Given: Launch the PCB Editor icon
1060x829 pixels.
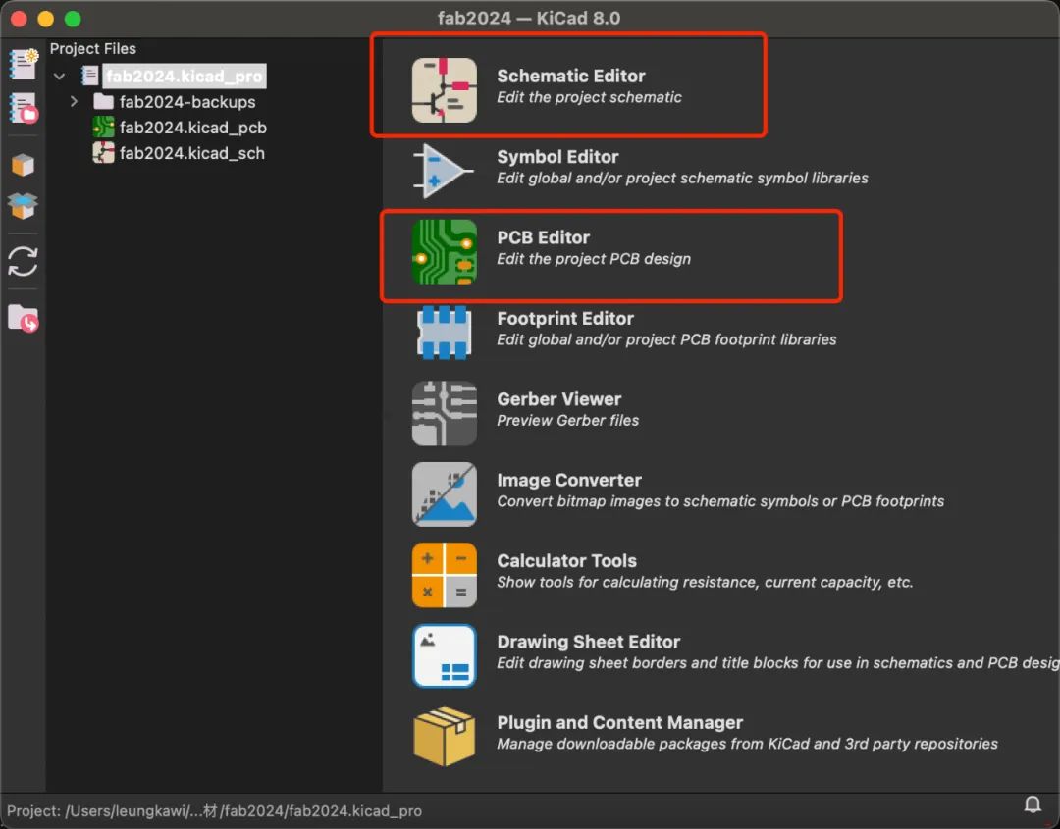Looking at the screenshot, I should pyautogui.click(x=445, y=251).
